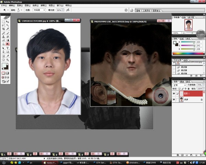Switch to the 通道 (Channels) tab
This screenshot has height=165, width=206.
pyautogui.click(x=182, y=81)
